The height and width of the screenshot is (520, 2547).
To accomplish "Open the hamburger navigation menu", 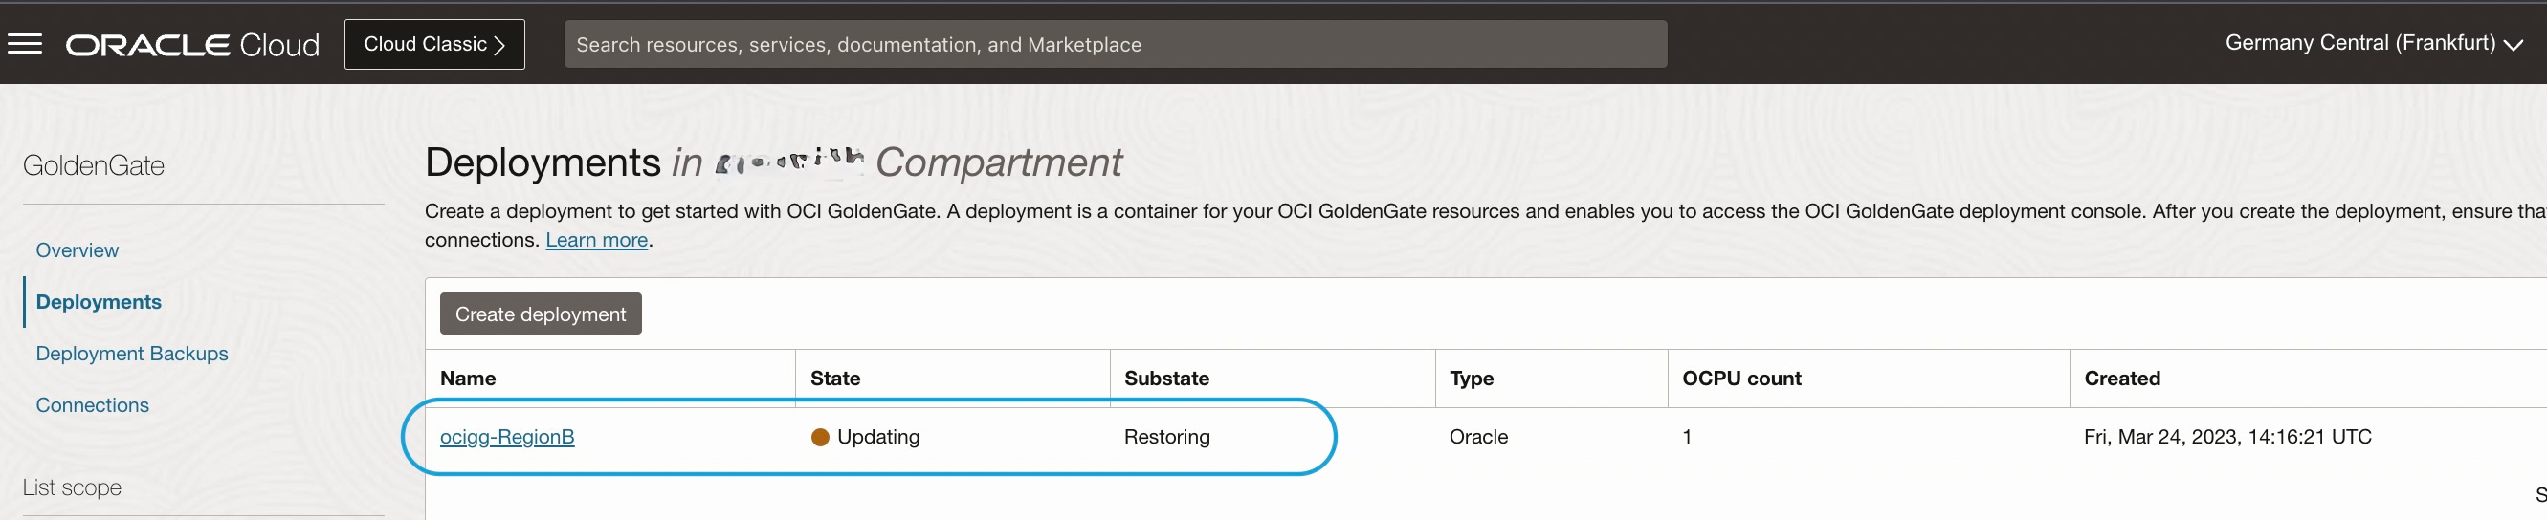I will pos(25,44).
